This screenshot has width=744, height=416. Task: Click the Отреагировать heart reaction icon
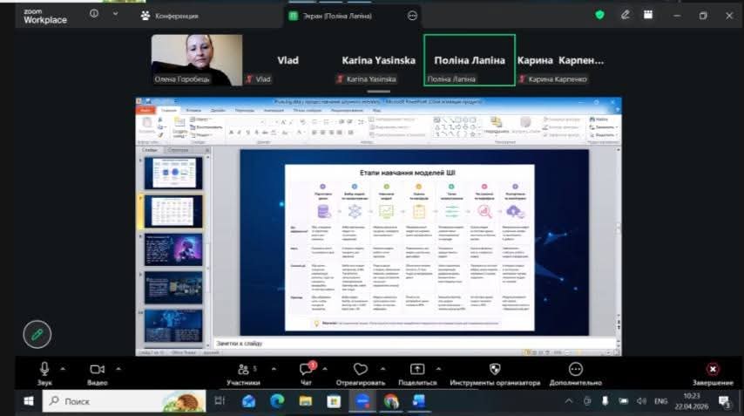(x=360, y=370)
